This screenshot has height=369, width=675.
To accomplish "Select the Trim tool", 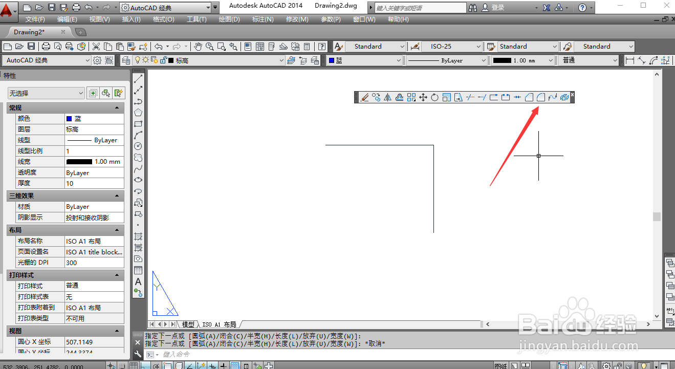I will 470,97.
